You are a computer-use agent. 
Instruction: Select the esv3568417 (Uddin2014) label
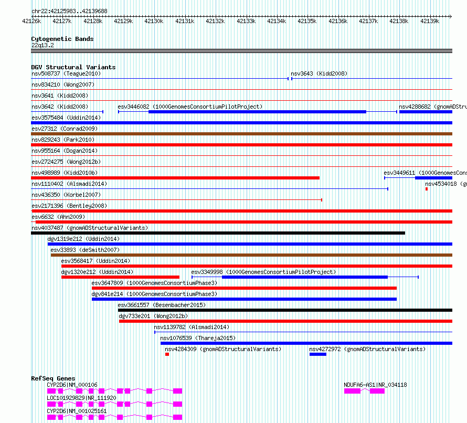[95, 261]
